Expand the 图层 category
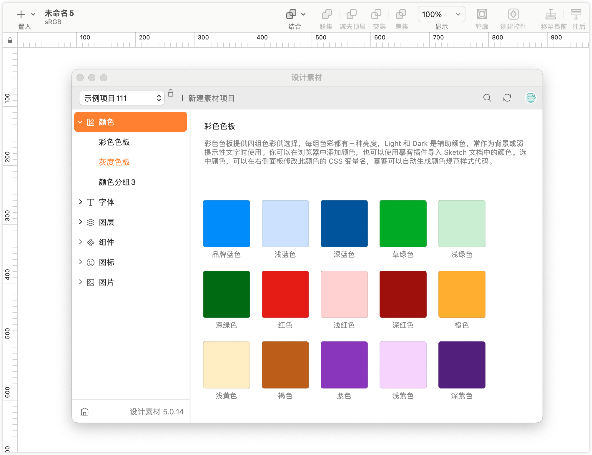This screenshot has width=592, height=455. (x=80, y=222)
